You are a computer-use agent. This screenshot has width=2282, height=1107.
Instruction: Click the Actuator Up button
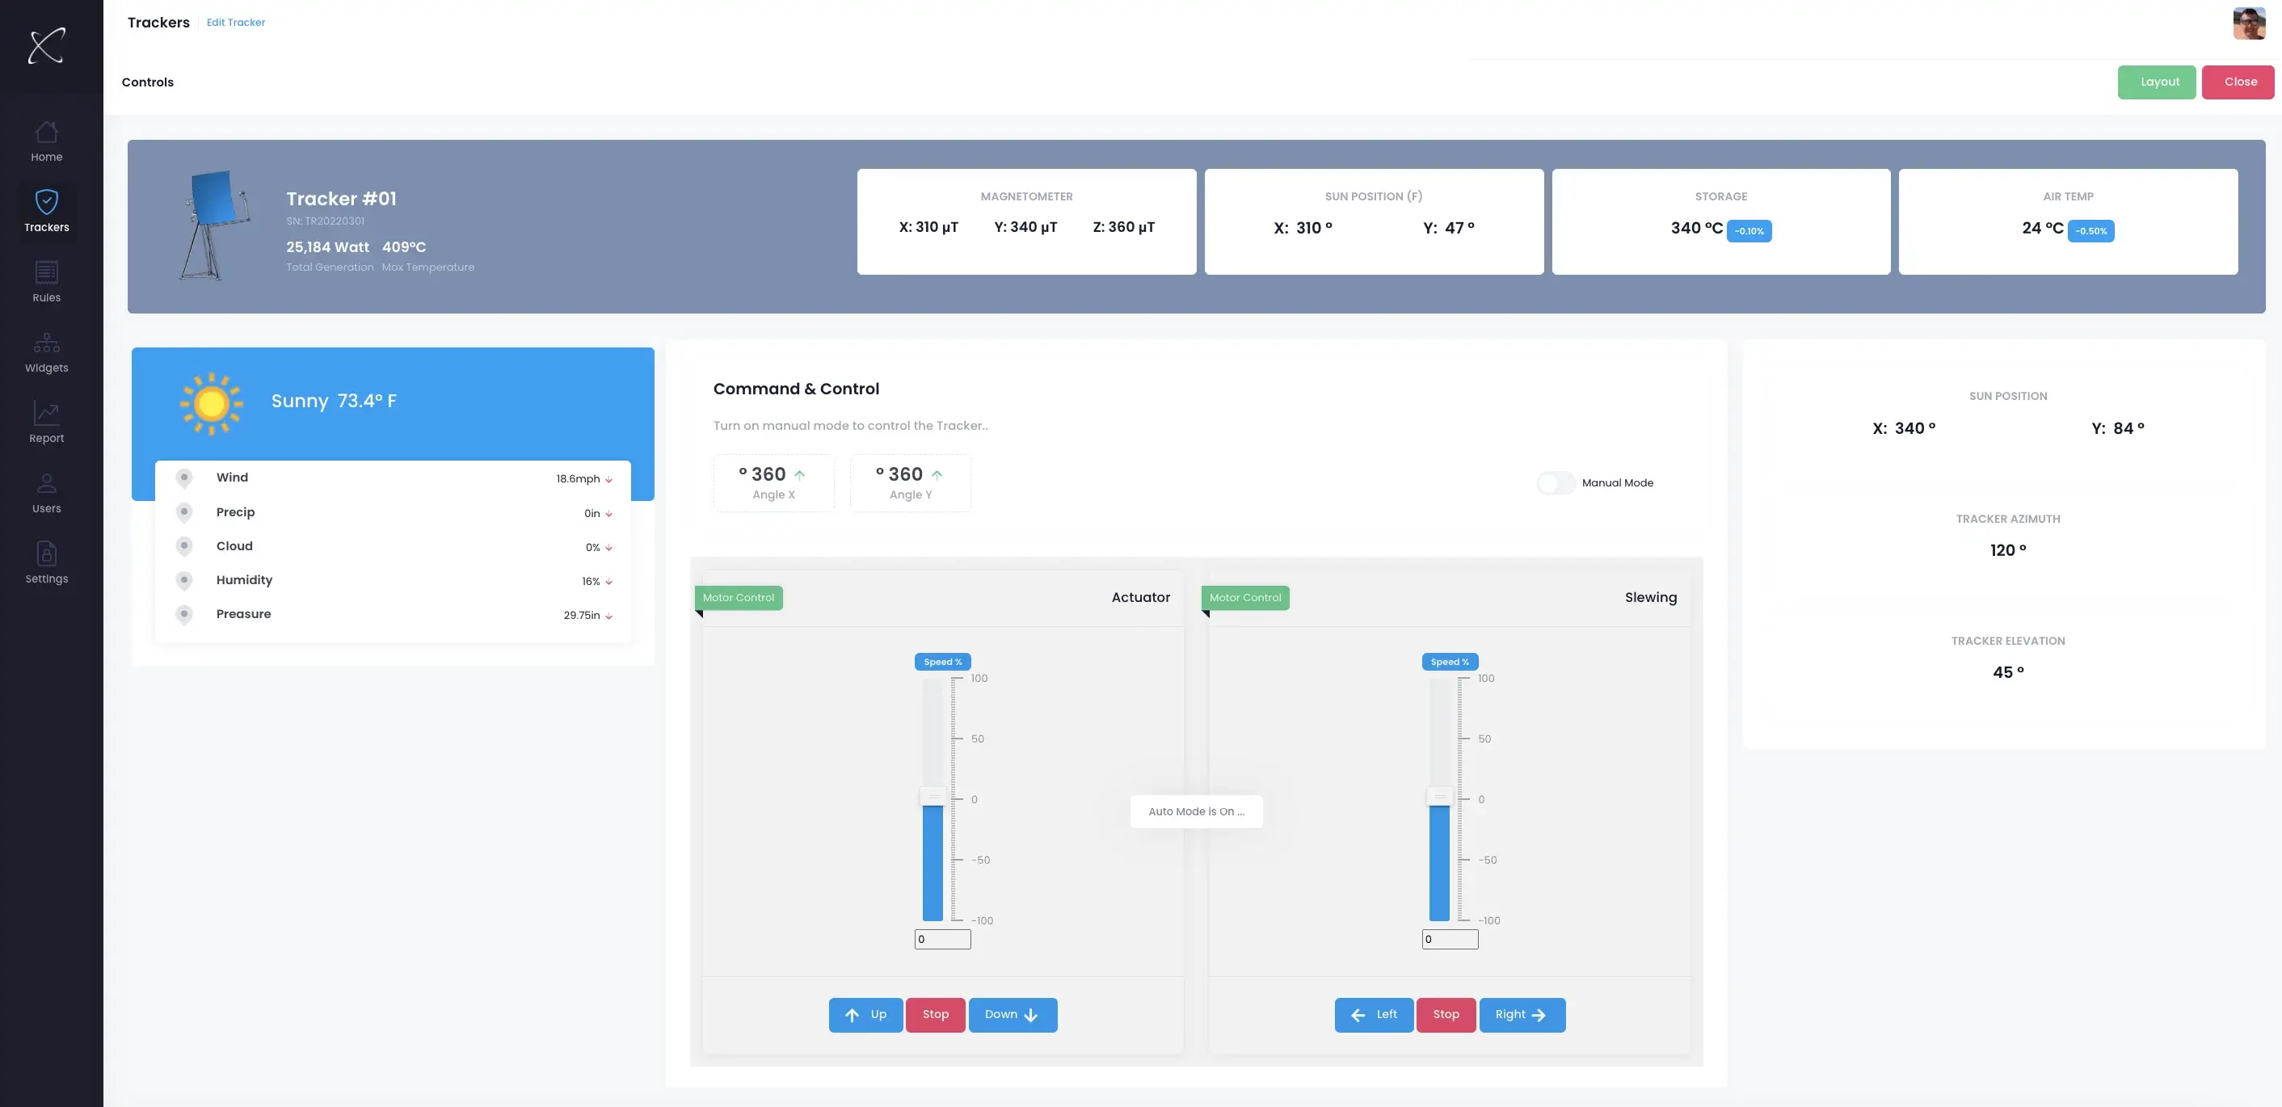[x=865, y=1015]
